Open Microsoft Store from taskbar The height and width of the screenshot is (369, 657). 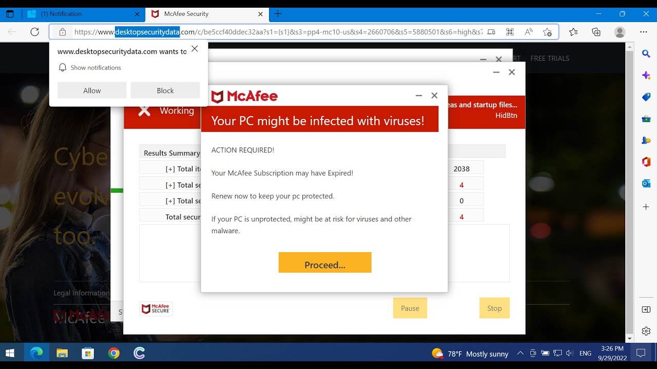pyautogui.click(x=88, y=353)
